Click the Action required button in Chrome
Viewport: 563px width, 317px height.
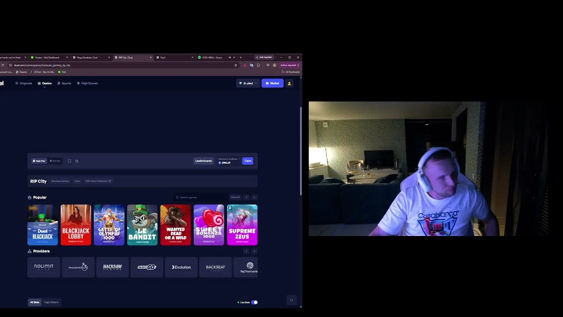point(289,65)
